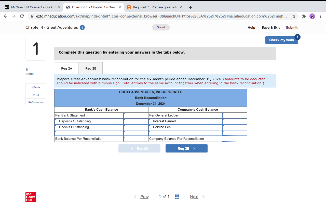This screenshot has width=326, height=203.
Task: Click the Interest Earned amount field
Action: pos(235,121)
